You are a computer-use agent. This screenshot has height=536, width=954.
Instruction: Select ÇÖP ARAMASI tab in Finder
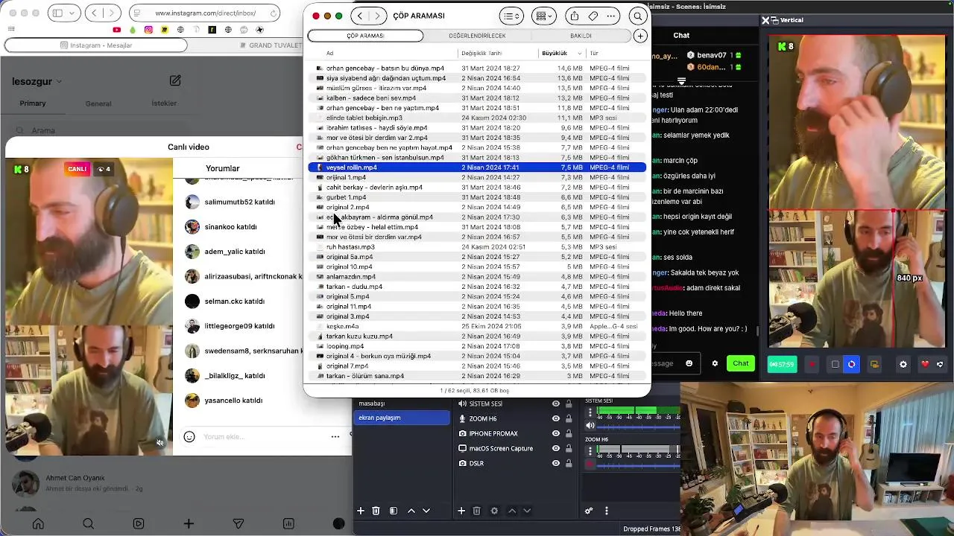[365, 36]
